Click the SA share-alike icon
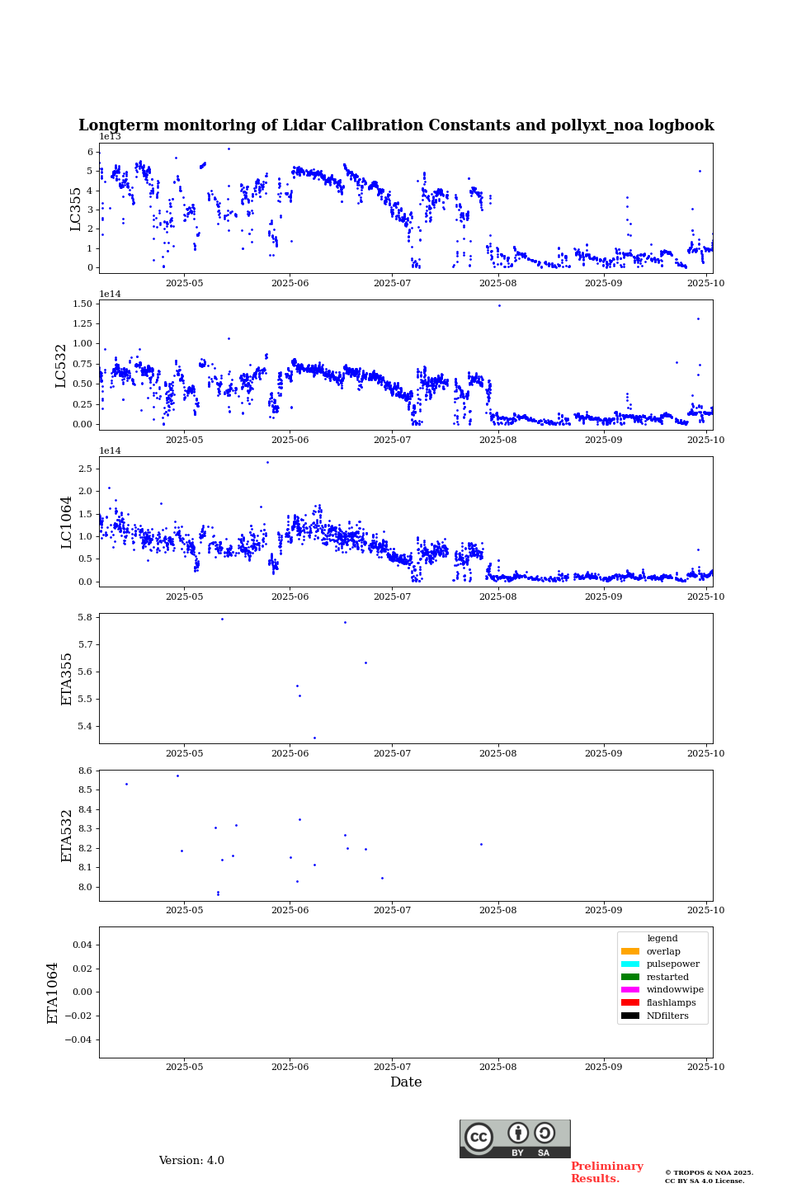The height and width of the screenshot is (1188, 792). 544,1134
